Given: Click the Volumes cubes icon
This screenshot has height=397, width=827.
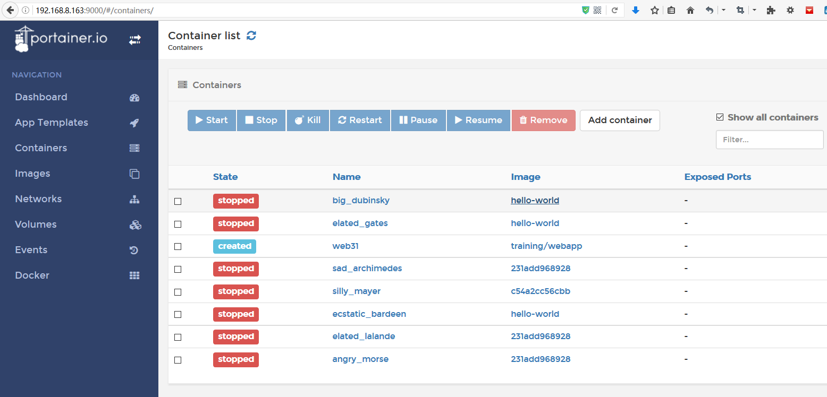Looking at the screenshot, I should (135, 225).
